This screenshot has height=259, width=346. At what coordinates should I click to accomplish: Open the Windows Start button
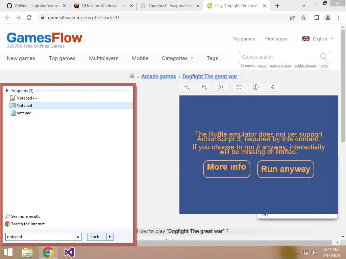pos(8,252)
